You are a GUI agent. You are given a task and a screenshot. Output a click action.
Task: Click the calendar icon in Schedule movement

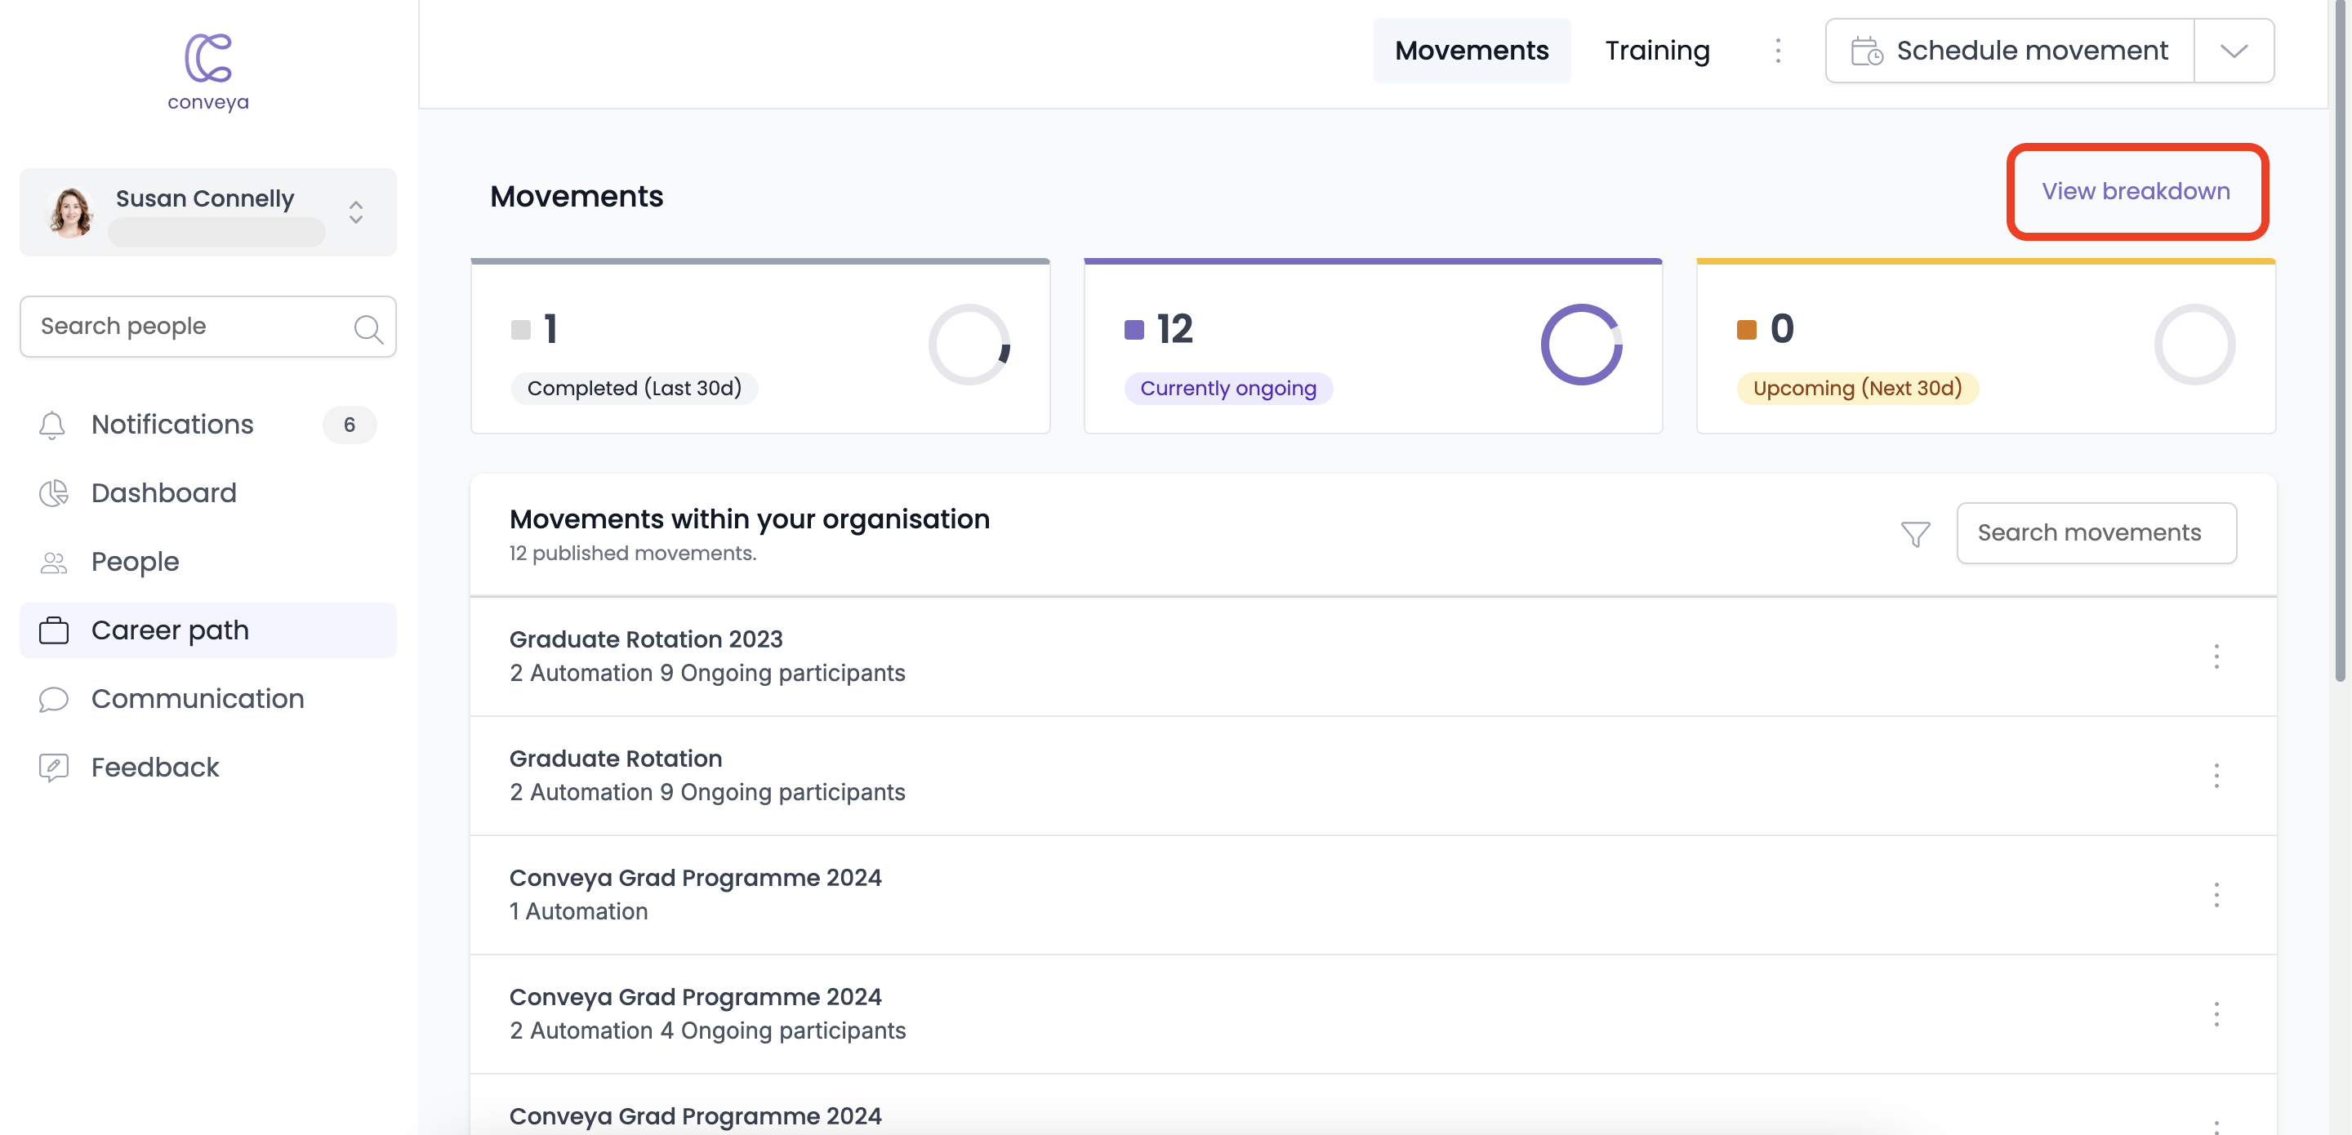click(x=1866, y=51)
